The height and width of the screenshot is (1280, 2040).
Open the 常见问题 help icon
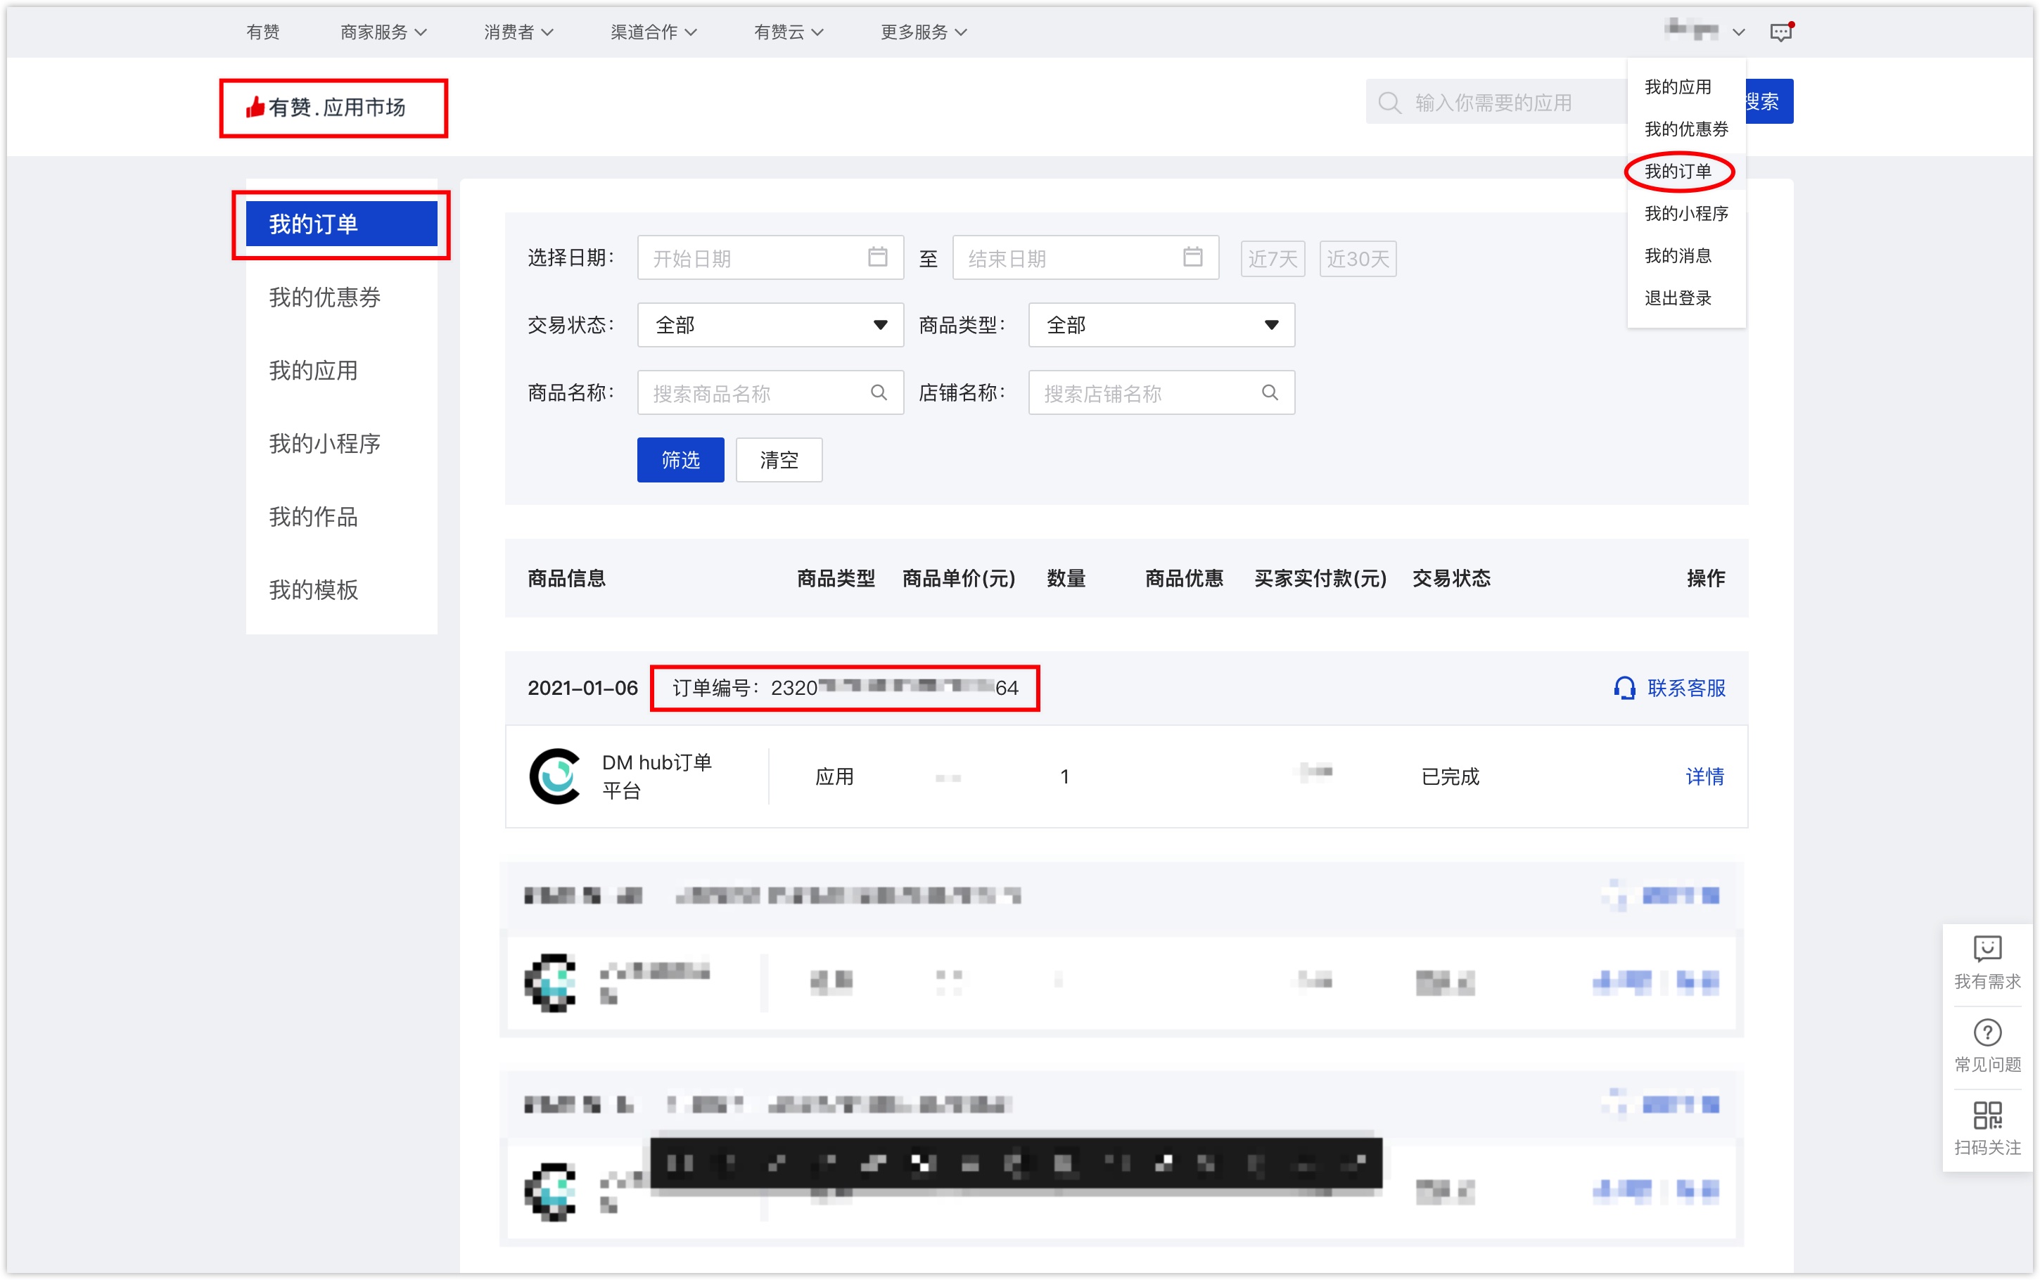1987,1032
